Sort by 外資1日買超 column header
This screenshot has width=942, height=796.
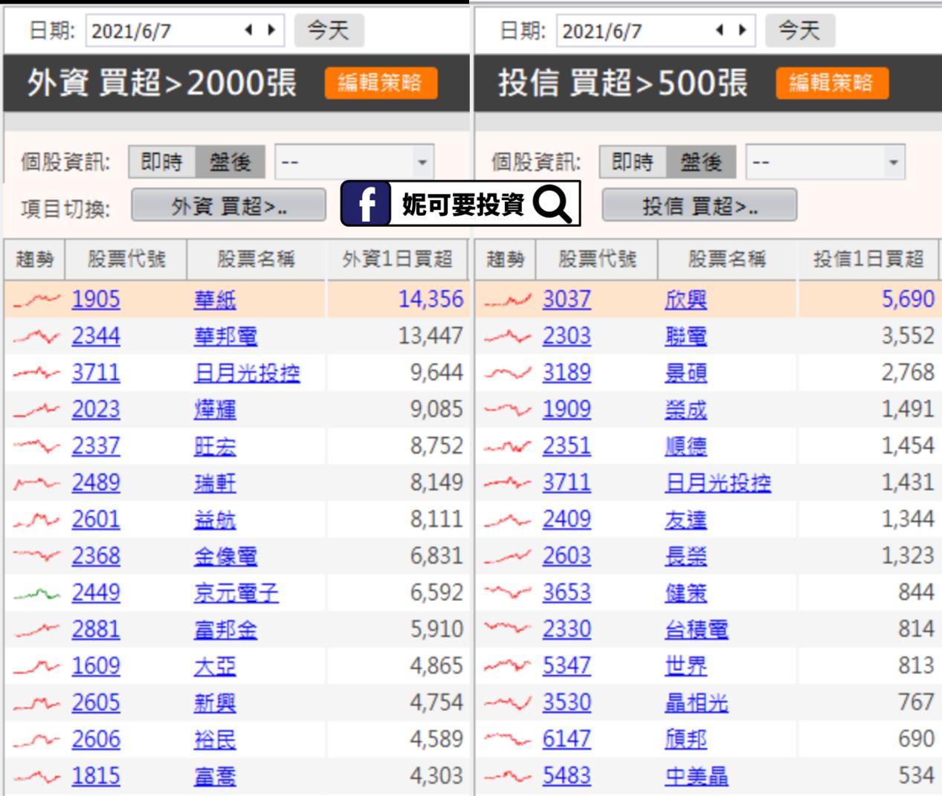tap(397, 259)
